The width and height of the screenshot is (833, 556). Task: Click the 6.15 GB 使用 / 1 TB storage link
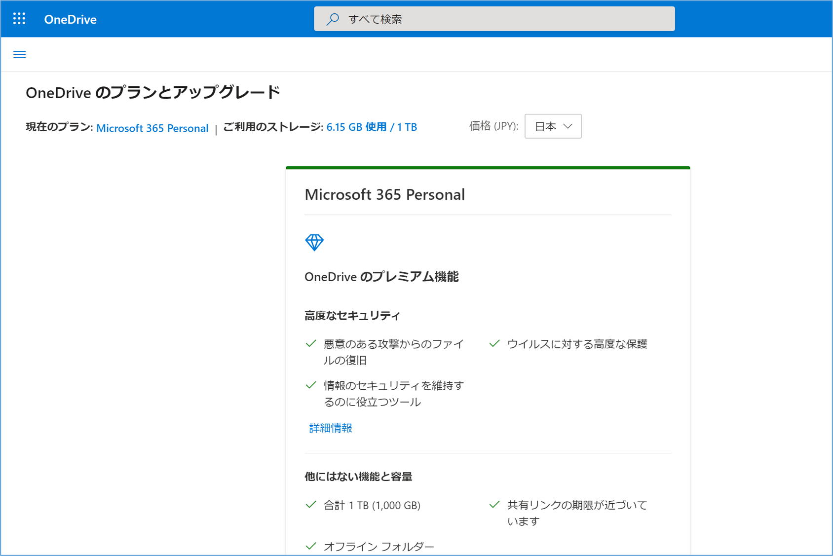pyautogui.click(x=372, y=127)
